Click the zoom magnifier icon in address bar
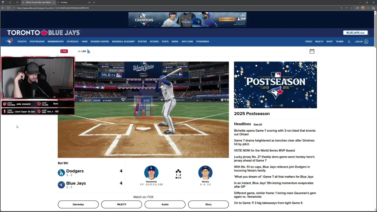Image resolution: width=377 pixels, height=212 pixels. point(342,8)
